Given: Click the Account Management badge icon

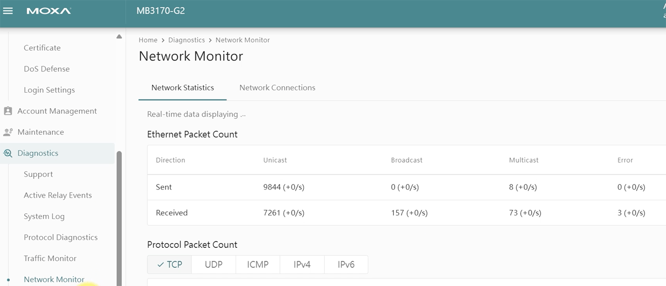Looking at the screenshot, I should 8,111.
